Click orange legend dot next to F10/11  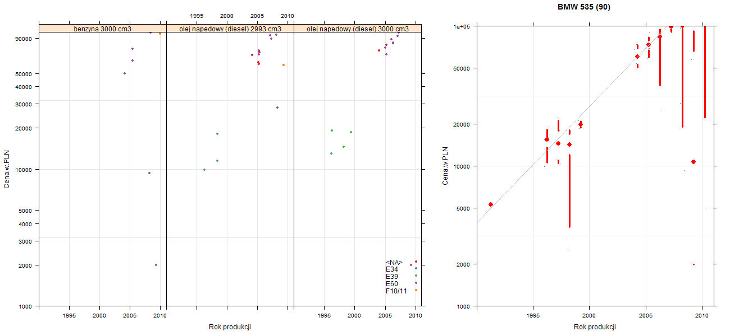(x=416, y=290)
